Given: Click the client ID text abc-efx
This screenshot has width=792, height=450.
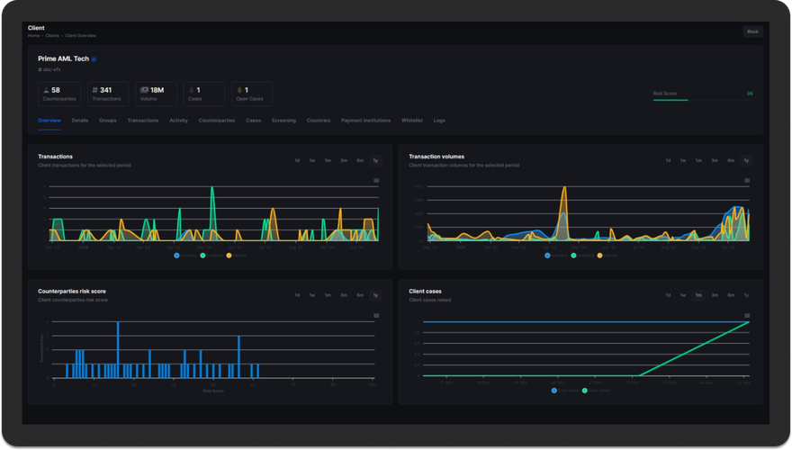Looking at the screenshot, I should [x=51, y=69].
